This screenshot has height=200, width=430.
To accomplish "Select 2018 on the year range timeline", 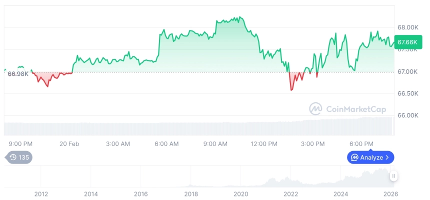I will [190, 194].
